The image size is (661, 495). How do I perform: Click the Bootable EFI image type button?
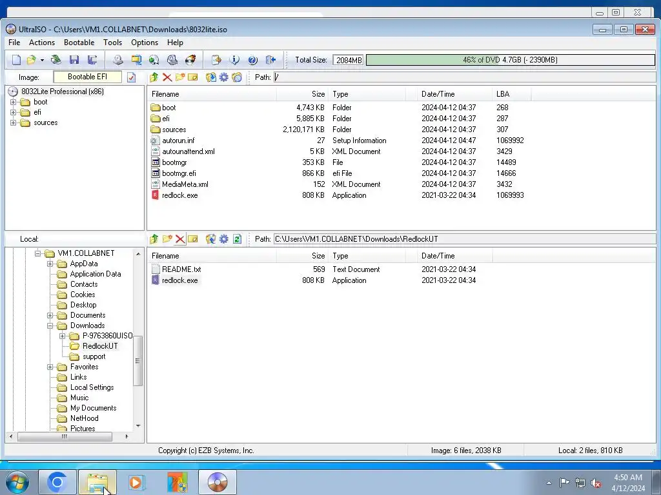(x=87, y=77)
